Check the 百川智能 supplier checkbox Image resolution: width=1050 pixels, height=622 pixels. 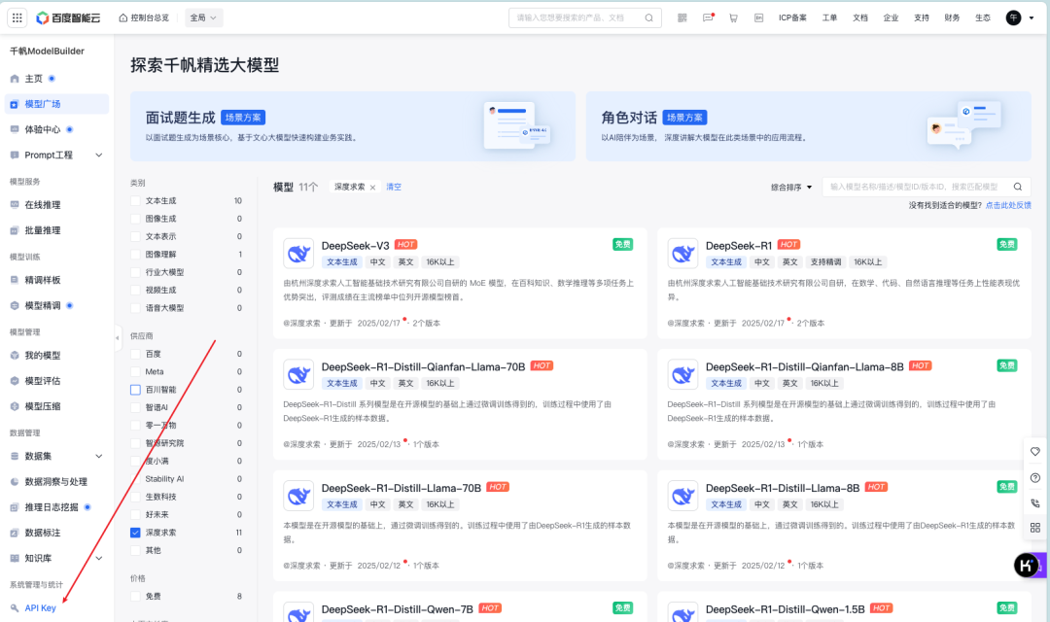(x=135, y=390)
